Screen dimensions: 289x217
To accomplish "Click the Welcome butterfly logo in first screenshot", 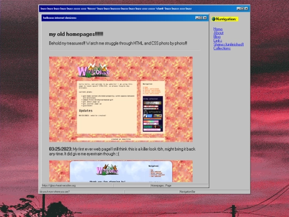I will [93, 70].
